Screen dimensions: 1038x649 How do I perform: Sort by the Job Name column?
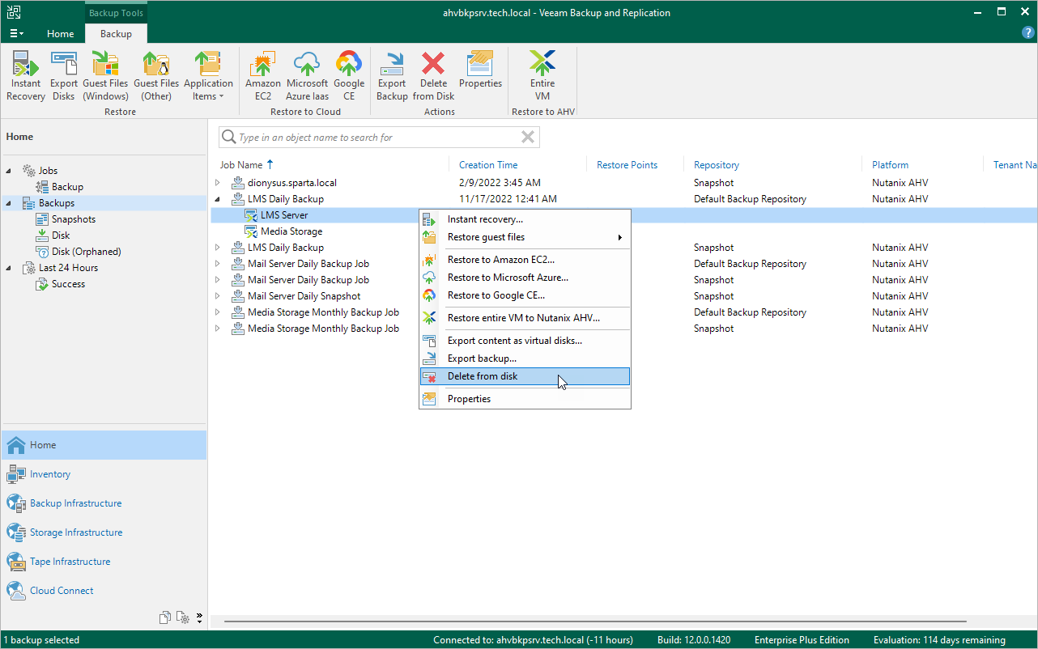(x=241, y=164)
